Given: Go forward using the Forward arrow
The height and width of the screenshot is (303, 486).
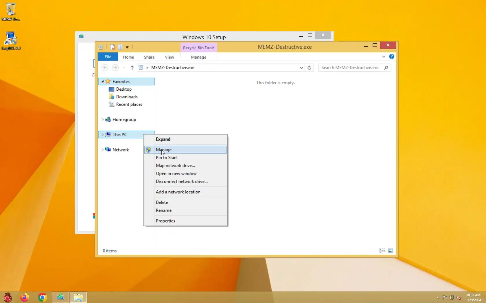Looking at the screenshot, I should (x=115, y=68).
